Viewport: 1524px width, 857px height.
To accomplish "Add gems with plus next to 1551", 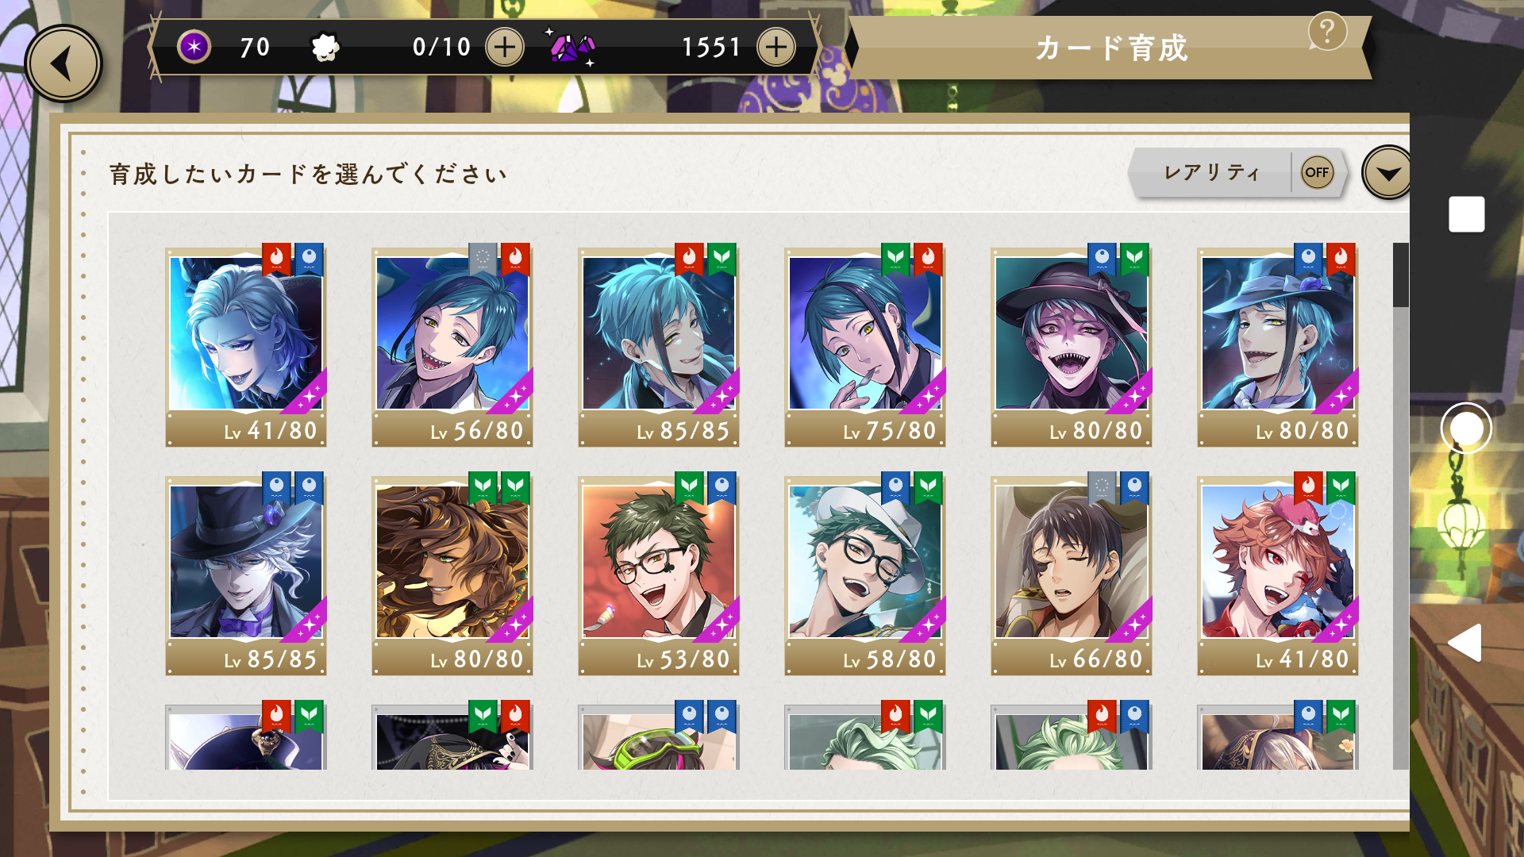I will click(x=776, y=48).
